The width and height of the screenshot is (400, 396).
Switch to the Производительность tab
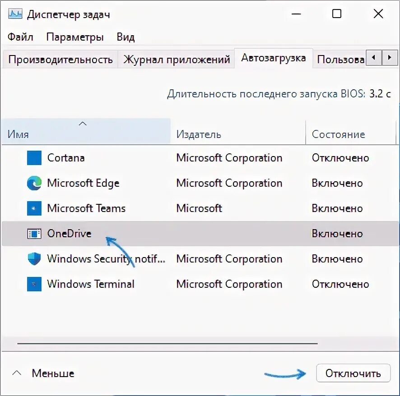tap(60, 59)
